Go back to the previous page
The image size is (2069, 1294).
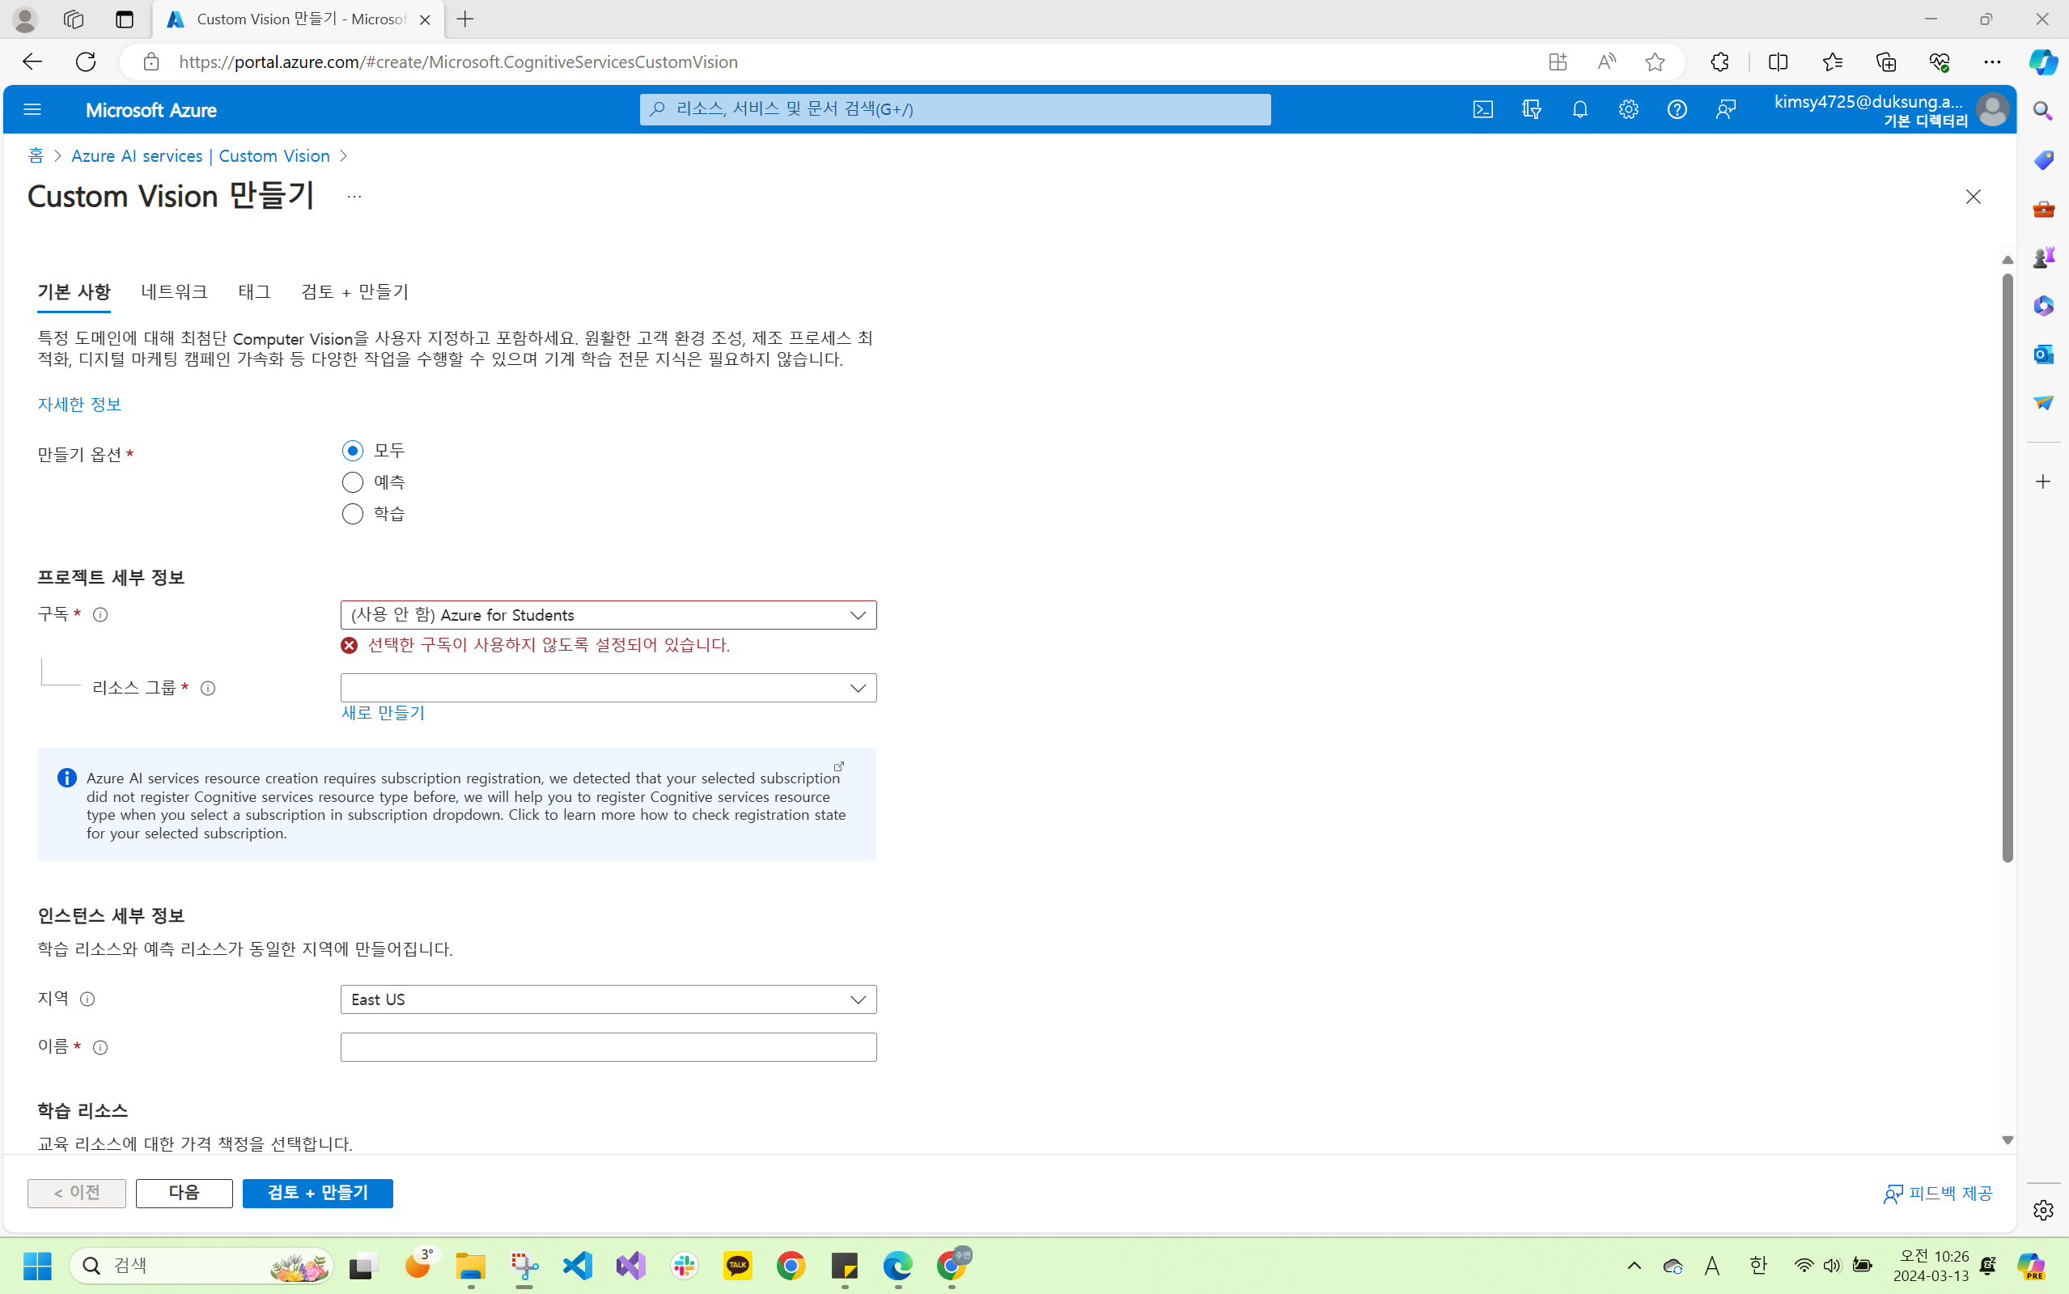click(x=32, y=62)
